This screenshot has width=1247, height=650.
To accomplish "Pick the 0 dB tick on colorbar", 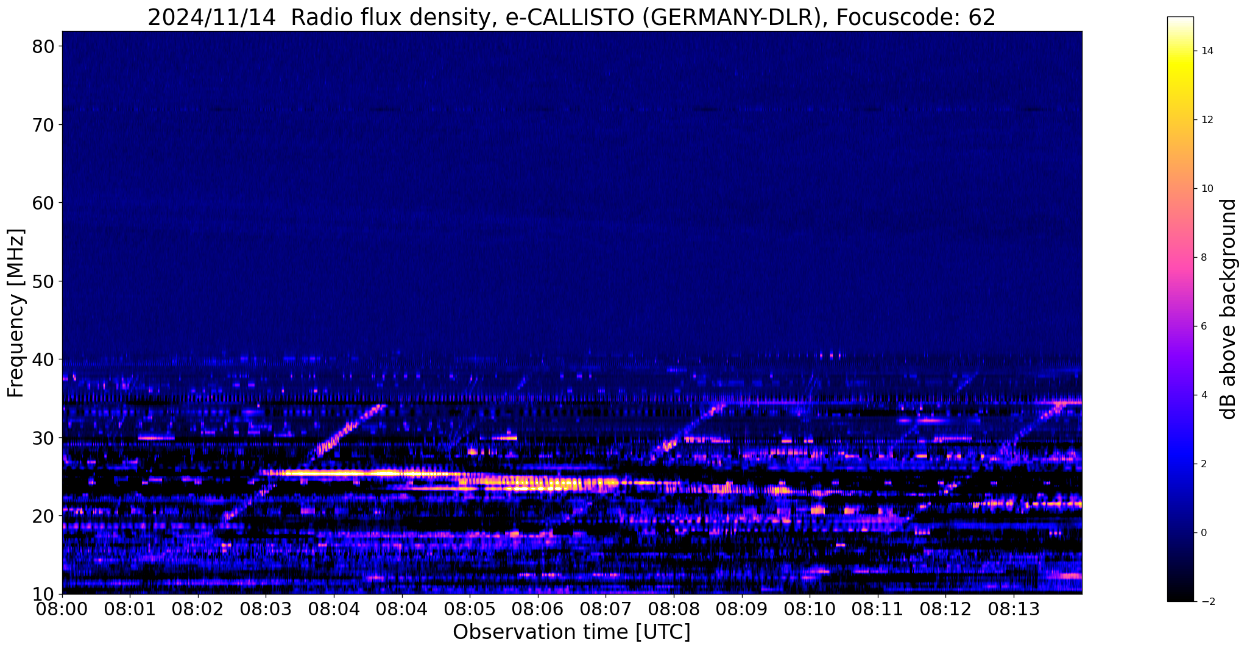I will click(x=1203, y=533).
